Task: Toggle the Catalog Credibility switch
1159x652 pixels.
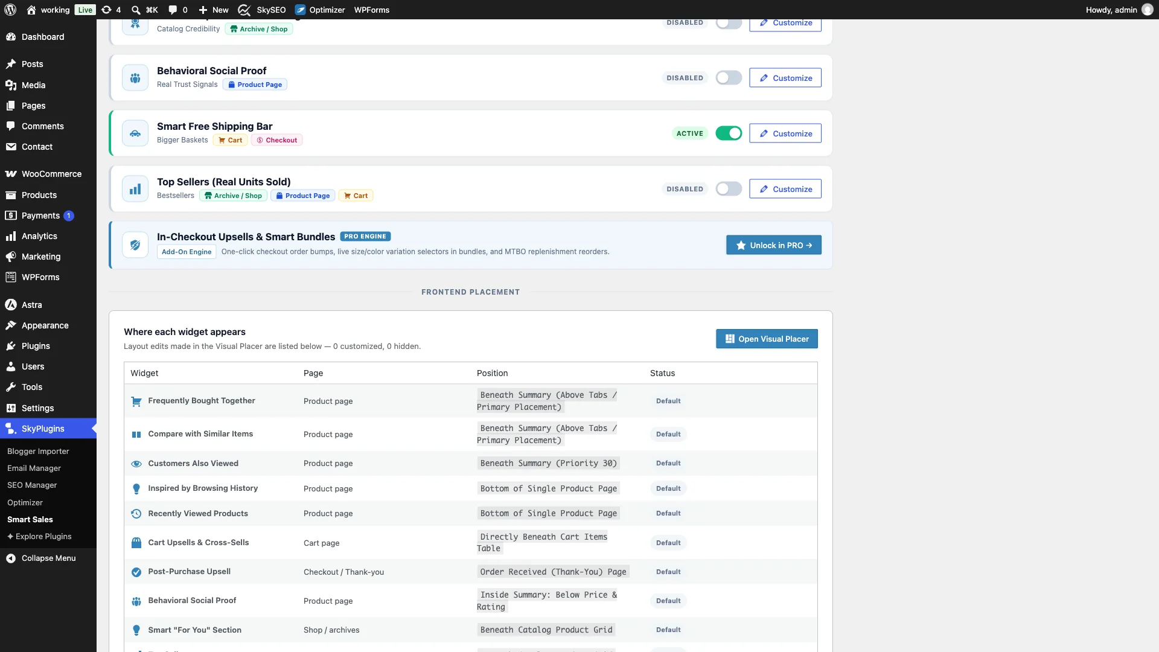Action: click(729, 23)
